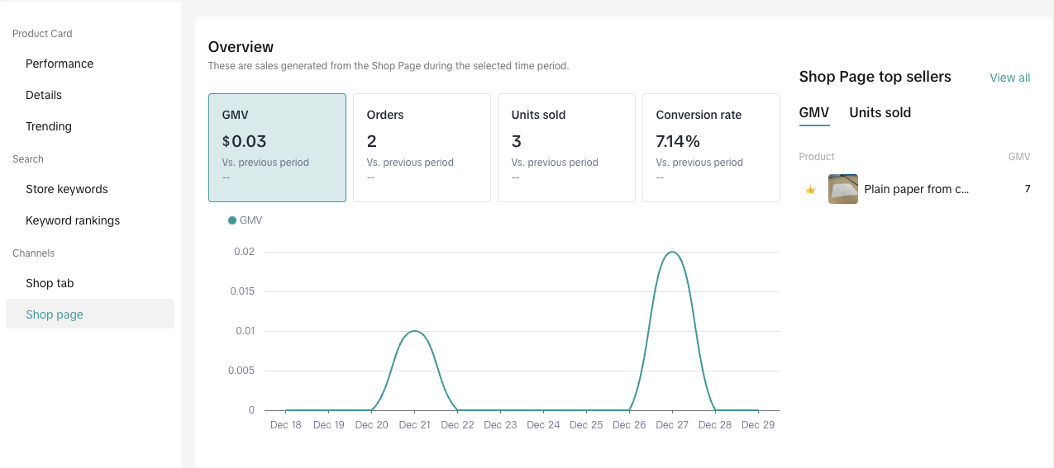Screen dimensions: 1054x468
Task: Select the Conversion rate metric card
Action: click(x=711, y=147)
